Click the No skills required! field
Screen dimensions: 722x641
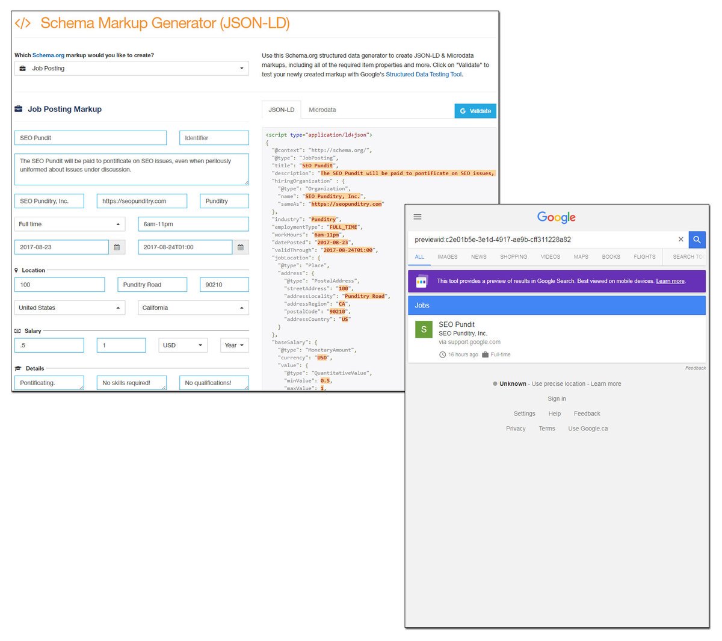(x=132, y=383)
